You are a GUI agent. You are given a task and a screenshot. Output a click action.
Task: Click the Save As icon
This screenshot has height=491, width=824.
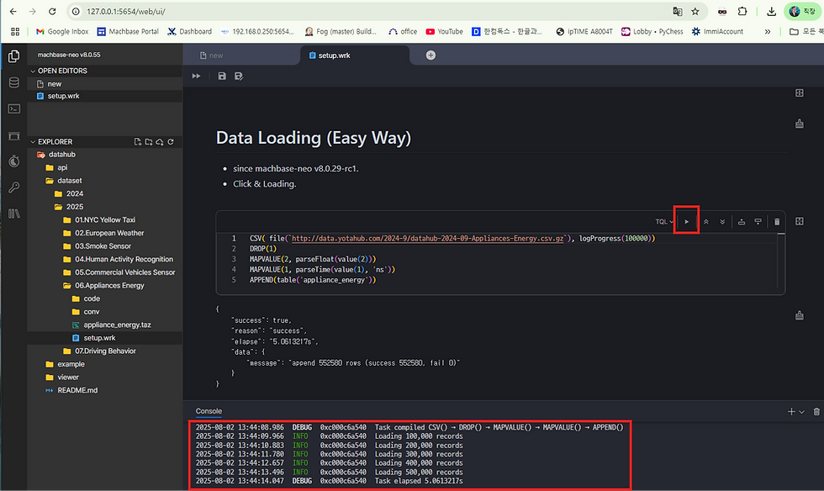(x=239, y=77)
